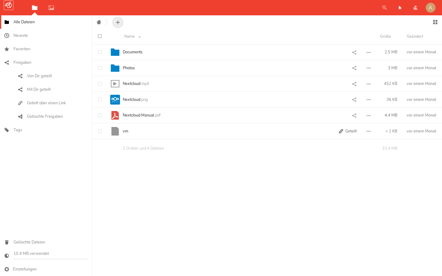Sort by the Geändert column header
The width and height of the screenshot is (442, 276).
coord(415,36)
